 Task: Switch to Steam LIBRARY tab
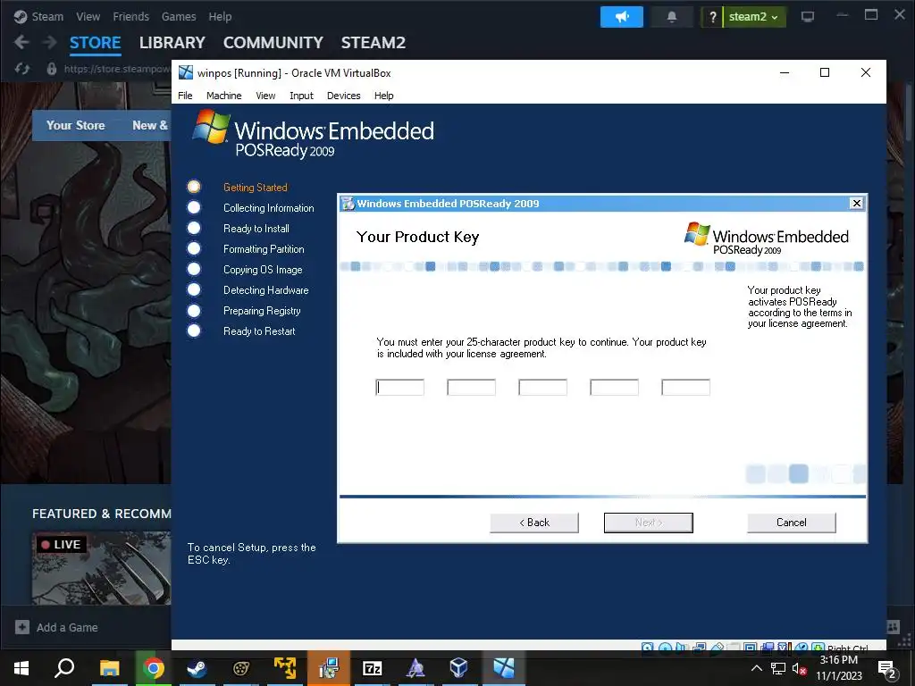coord(172,43)
